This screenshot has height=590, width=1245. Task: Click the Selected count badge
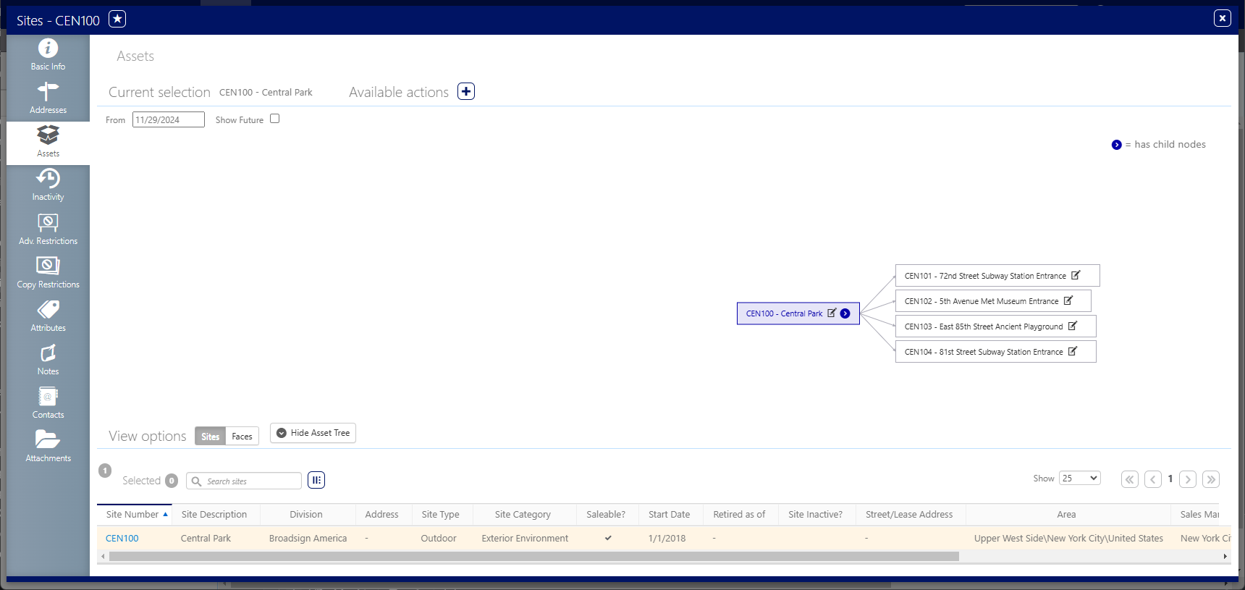(172, 481)
